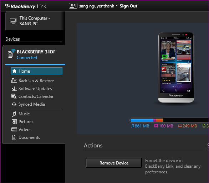Image resolution: width=209 pixels, height=183 pixels.
Task: Click the This Computer monitor icon
Action: [x=13, y=21]
